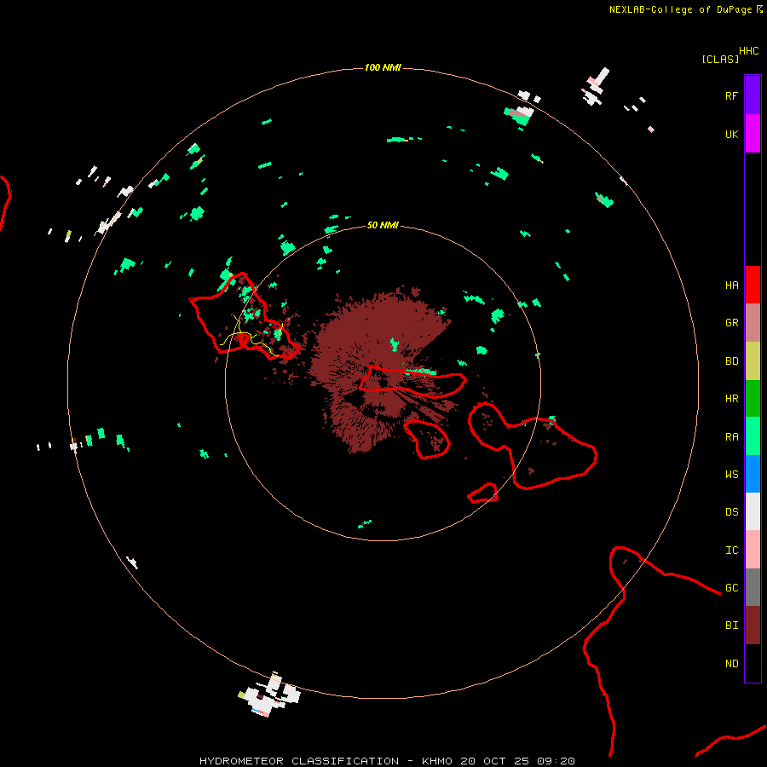This screenshot has height=767, width=767.
Task: Click the BI dark red legend swatch
Action: [753, 626]
